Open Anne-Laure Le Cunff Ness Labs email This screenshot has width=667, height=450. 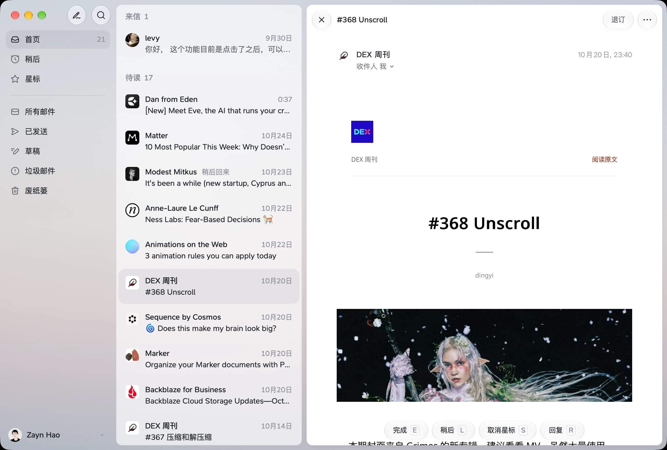(209, 214)
